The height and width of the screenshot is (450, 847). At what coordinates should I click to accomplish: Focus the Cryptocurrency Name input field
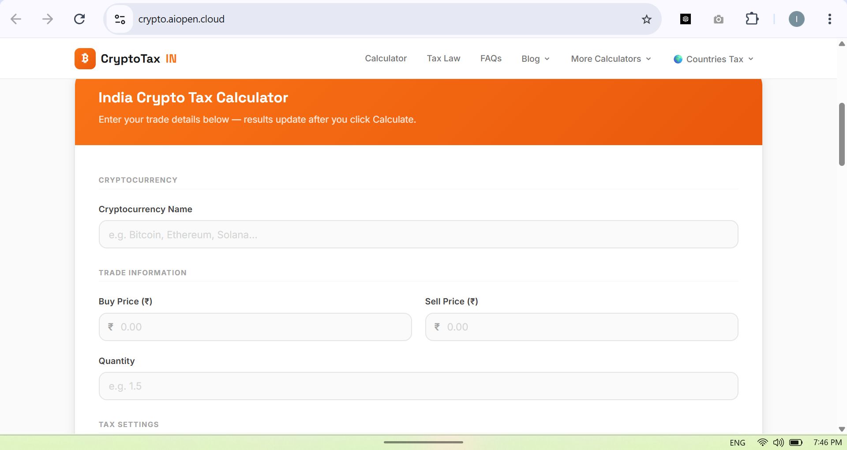point(418,234)
